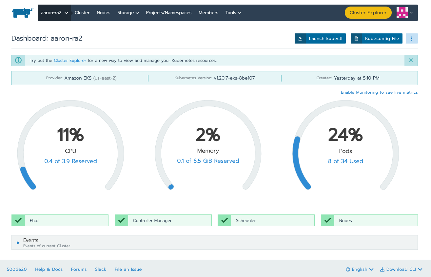Image resolution: width=431 pixels, height=277 pixels.
Task: Click the info icon on the banner
Action: tap(18, 60)
